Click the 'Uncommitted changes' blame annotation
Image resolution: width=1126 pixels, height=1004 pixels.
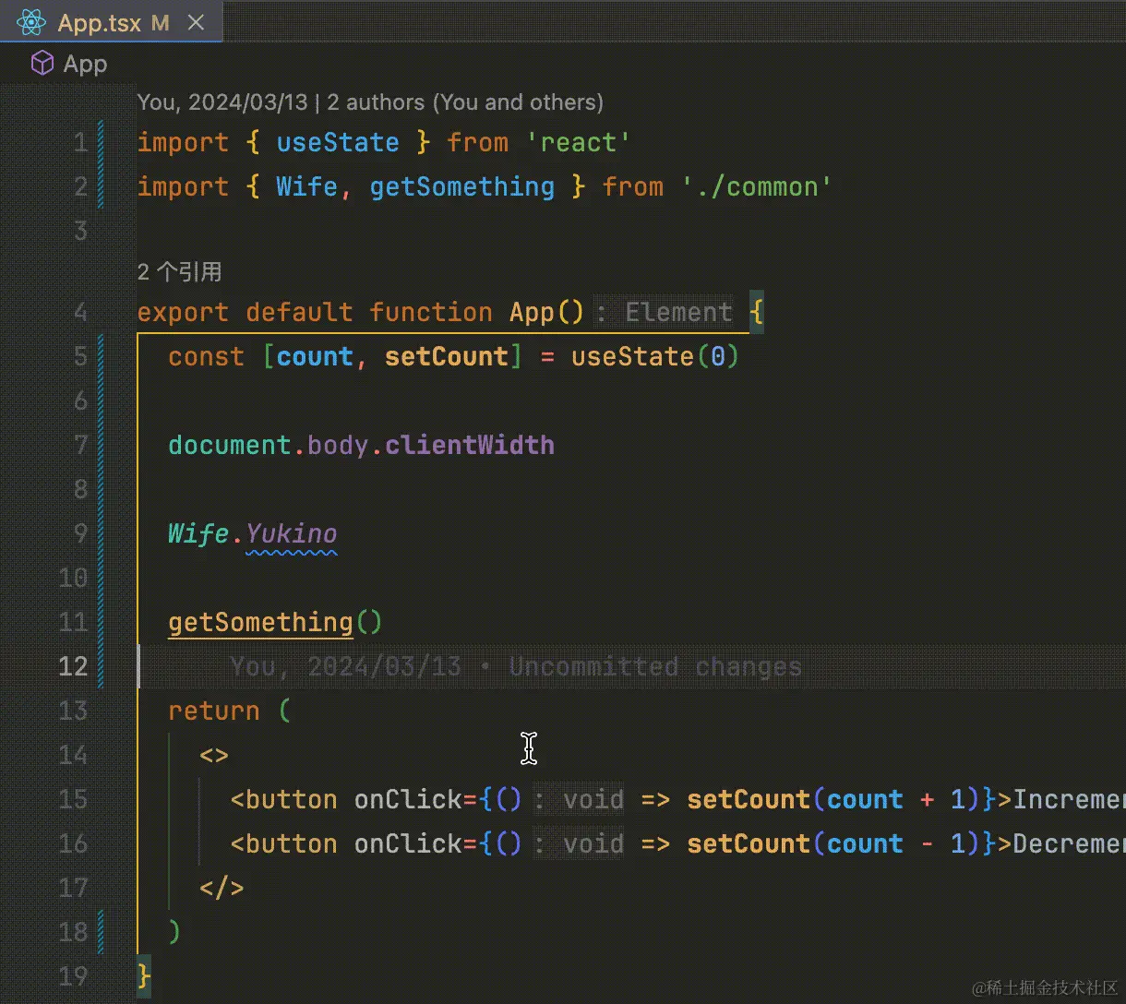point(655,666)
